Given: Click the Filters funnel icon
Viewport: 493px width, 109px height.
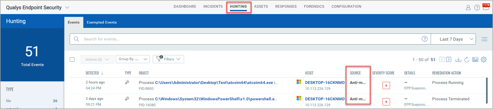Looking at the screenshot, I should click(159, 59).
